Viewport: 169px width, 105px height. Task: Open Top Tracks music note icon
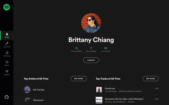(x=7, y=53)
